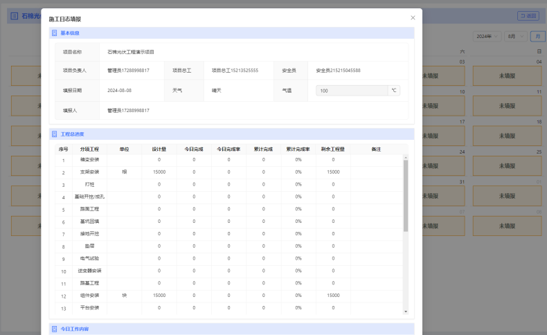Click the 备注 column header
The image size is (547, 335).
(376, 150)
